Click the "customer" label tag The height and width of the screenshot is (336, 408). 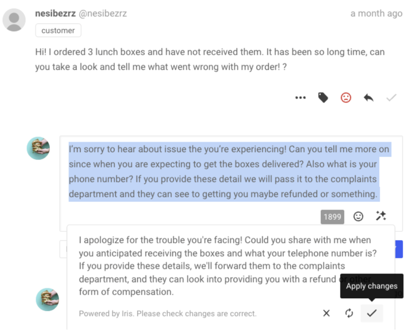(x=58, y=31)
